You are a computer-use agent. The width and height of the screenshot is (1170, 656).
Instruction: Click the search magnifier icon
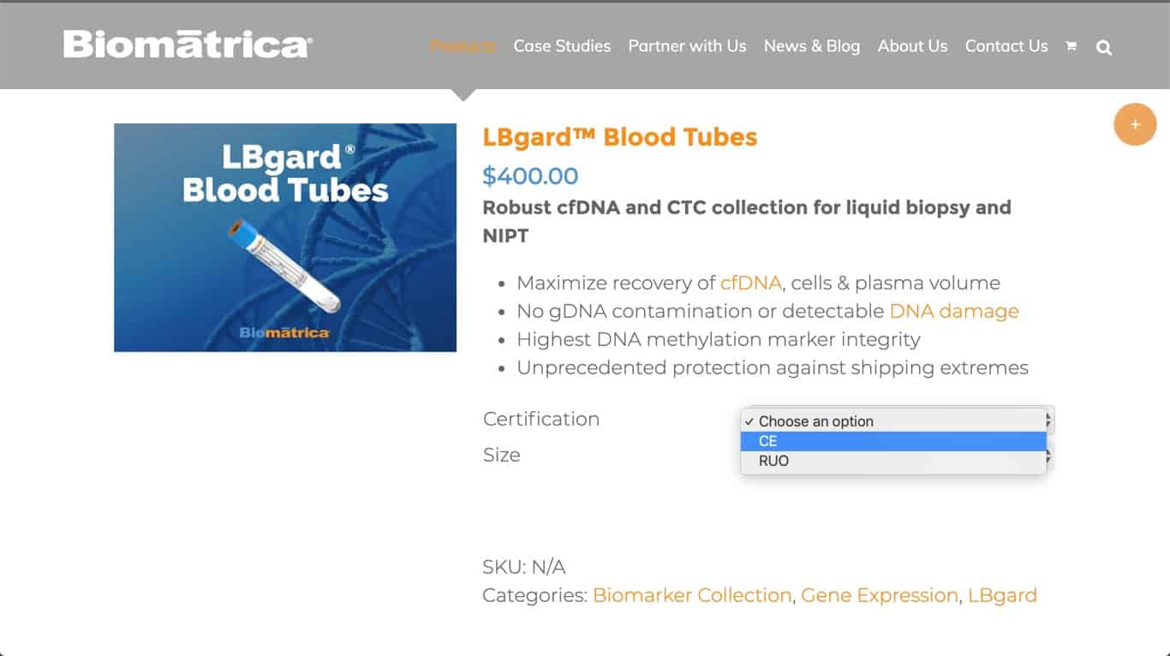tap(1104, 47)
